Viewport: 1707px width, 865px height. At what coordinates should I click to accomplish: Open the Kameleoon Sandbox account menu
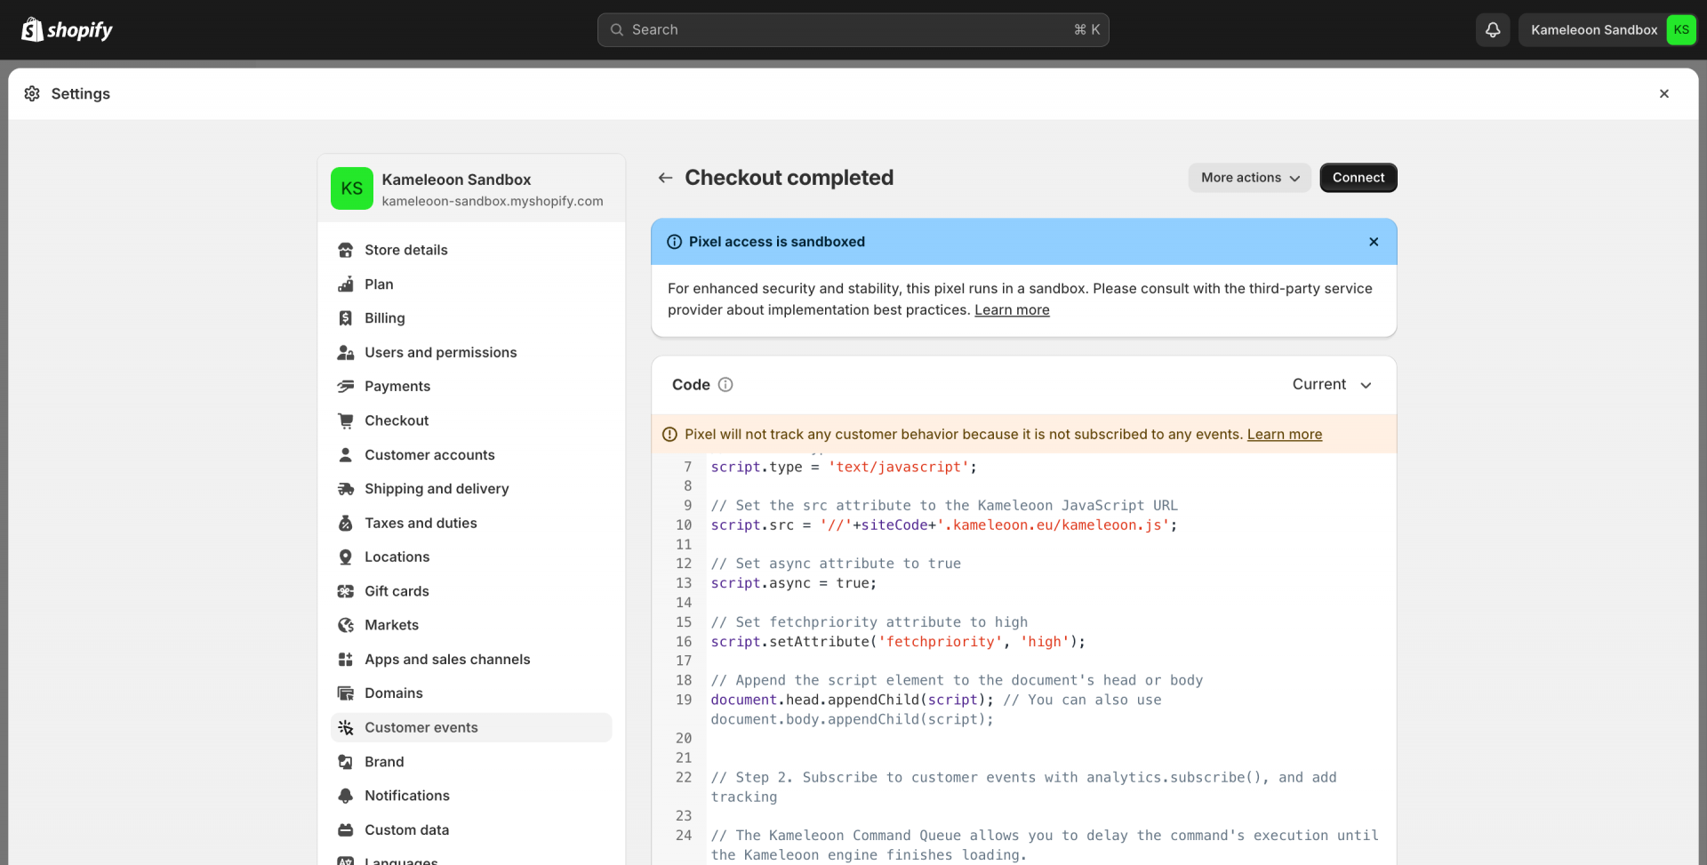pos(1607,29)
